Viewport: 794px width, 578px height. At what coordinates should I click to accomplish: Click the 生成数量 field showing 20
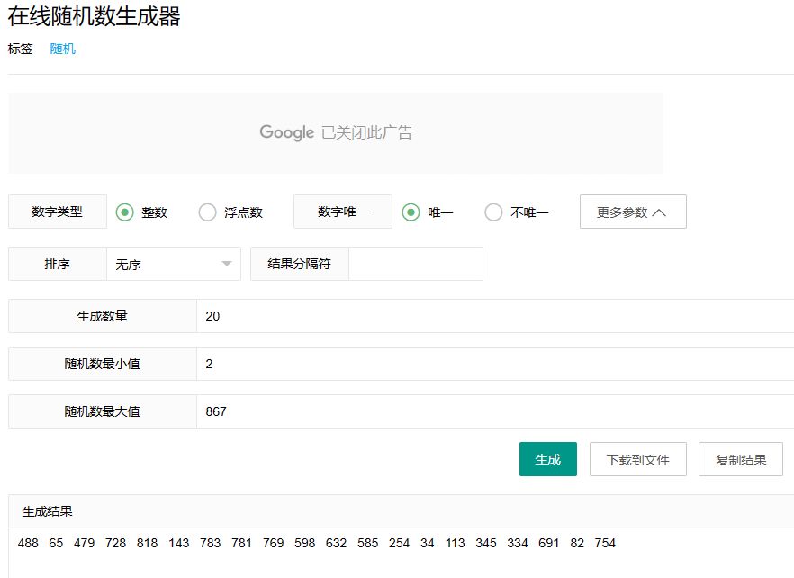coord(495,316)
